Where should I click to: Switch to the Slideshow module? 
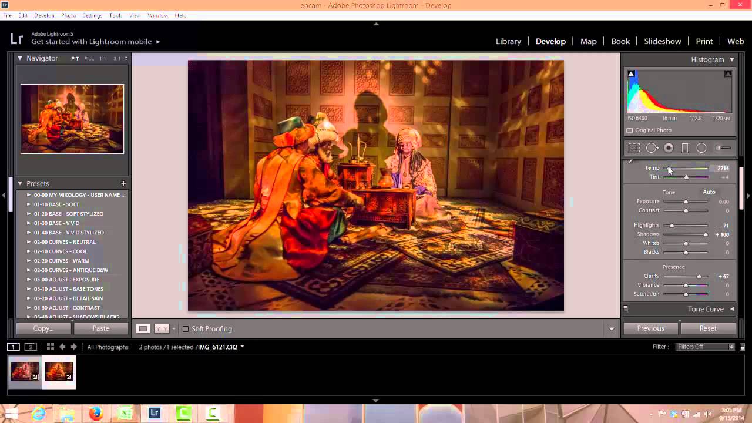coord(663,41)
